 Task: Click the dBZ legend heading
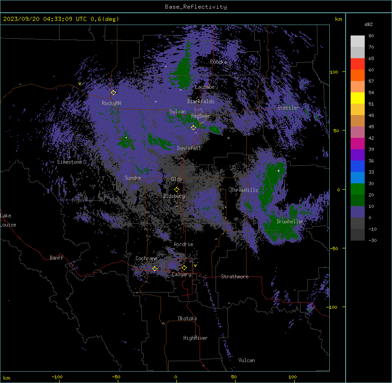368,24
